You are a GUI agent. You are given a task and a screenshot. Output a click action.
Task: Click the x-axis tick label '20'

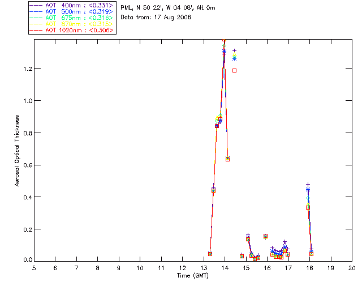coord(352,268)
